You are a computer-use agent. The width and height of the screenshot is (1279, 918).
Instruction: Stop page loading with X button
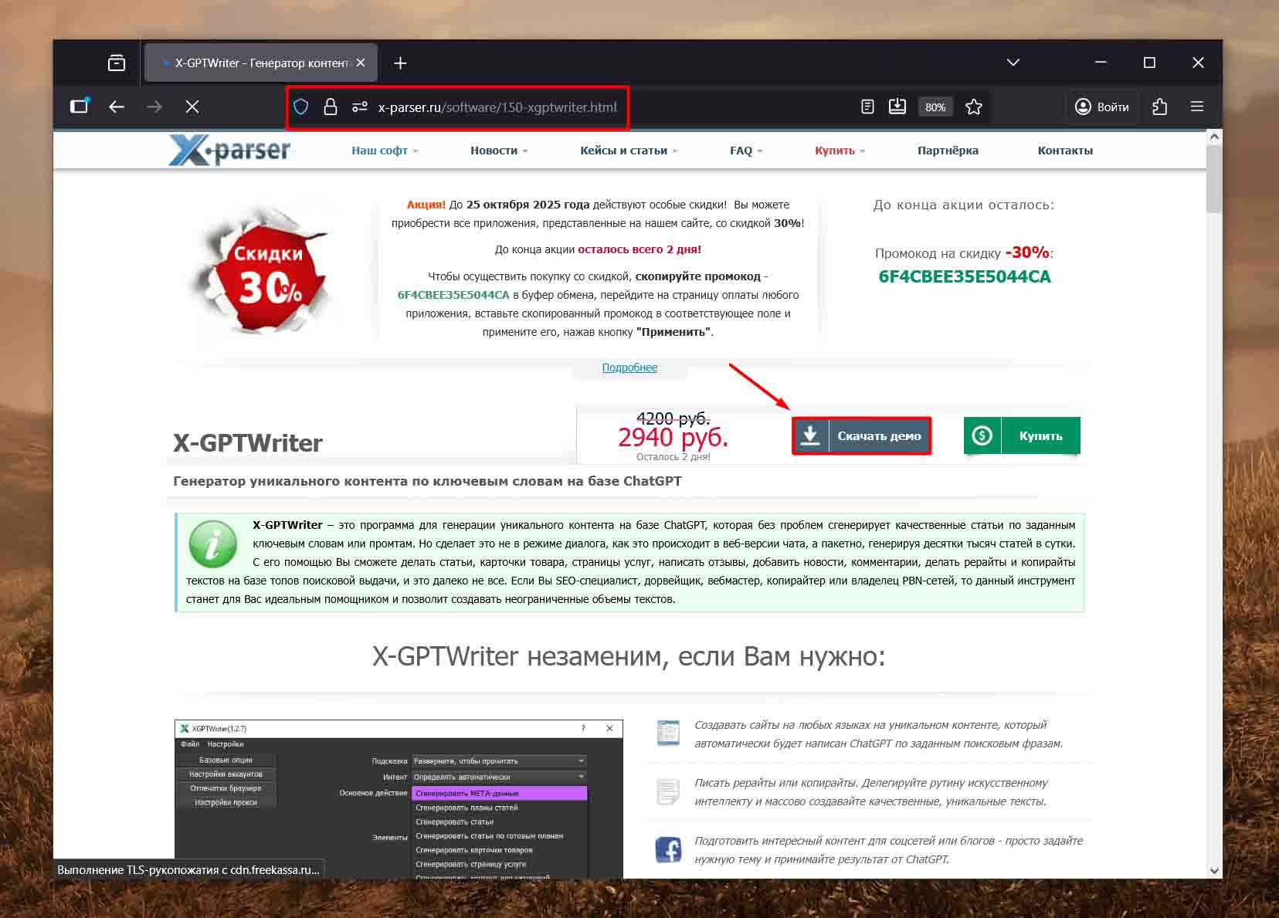[x=192, y=107]
